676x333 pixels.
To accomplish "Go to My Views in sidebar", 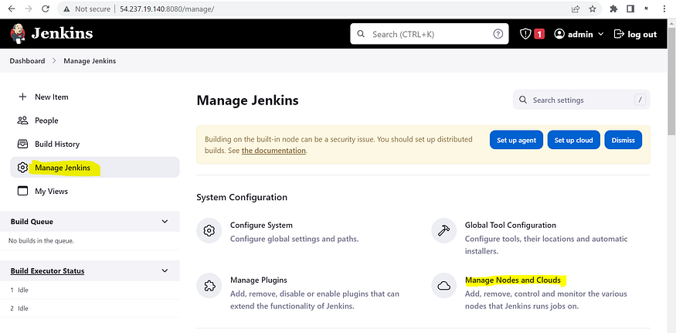I will pyautogui.click(x=94, y=191).
